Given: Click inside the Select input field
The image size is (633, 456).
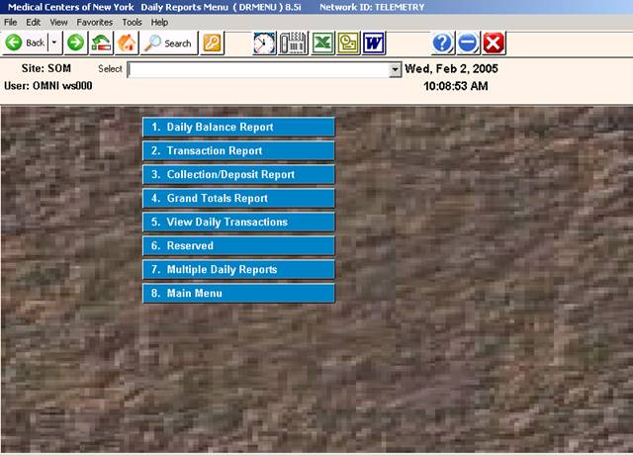Looking at the screenshot, I should coord(257,70).
